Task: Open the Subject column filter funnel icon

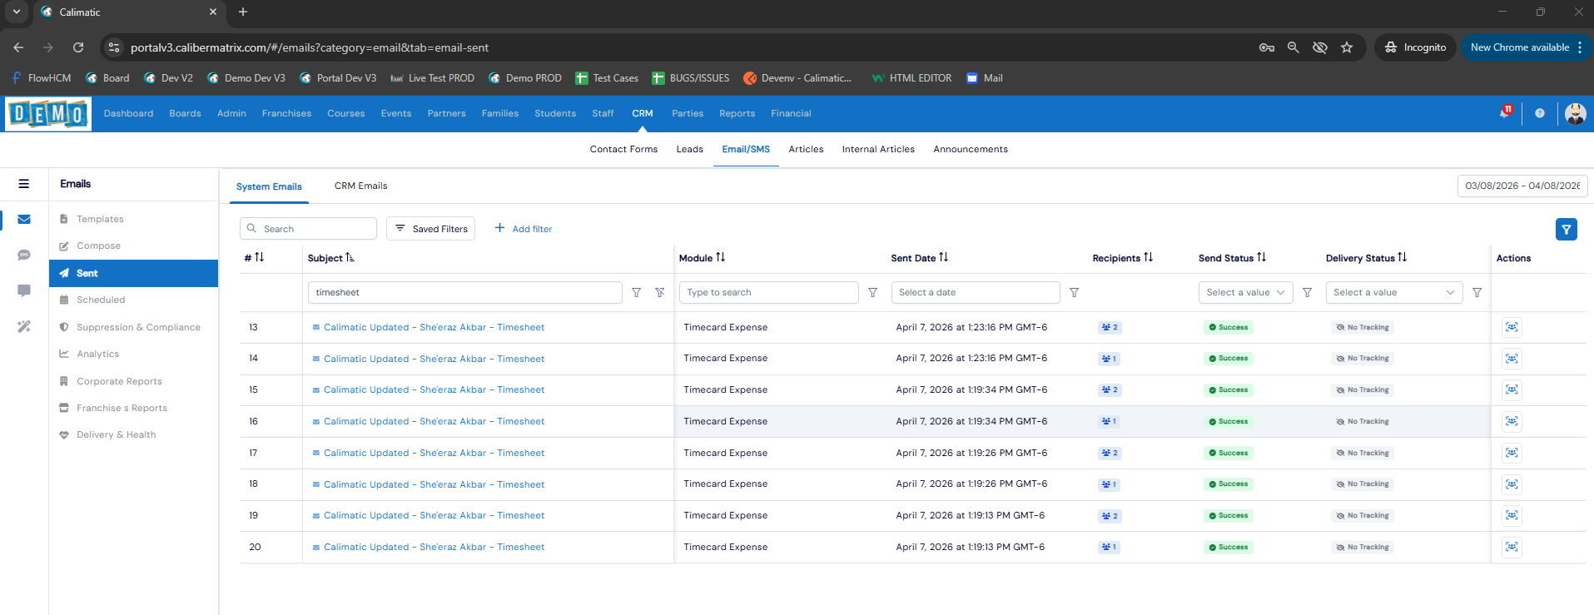Action: pyautogui.click(x=637, y=293)
